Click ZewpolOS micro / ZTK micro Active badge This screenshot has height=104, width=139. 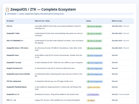click(94, 48)
